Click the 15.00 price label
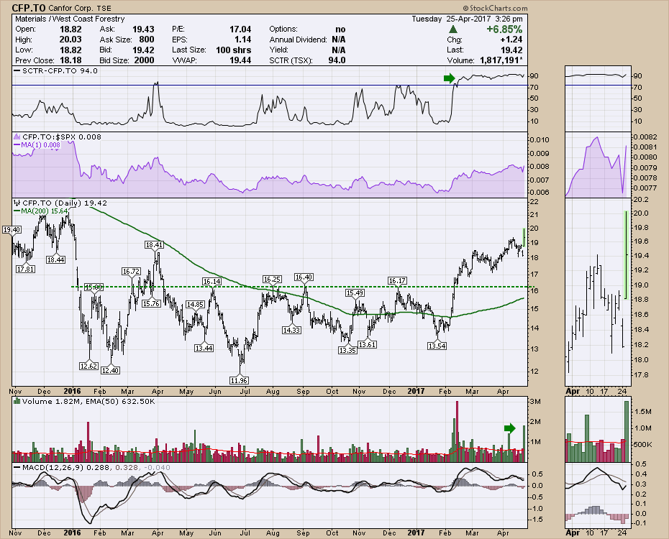This screenshot has width=669, height=539. click(94, 287)
